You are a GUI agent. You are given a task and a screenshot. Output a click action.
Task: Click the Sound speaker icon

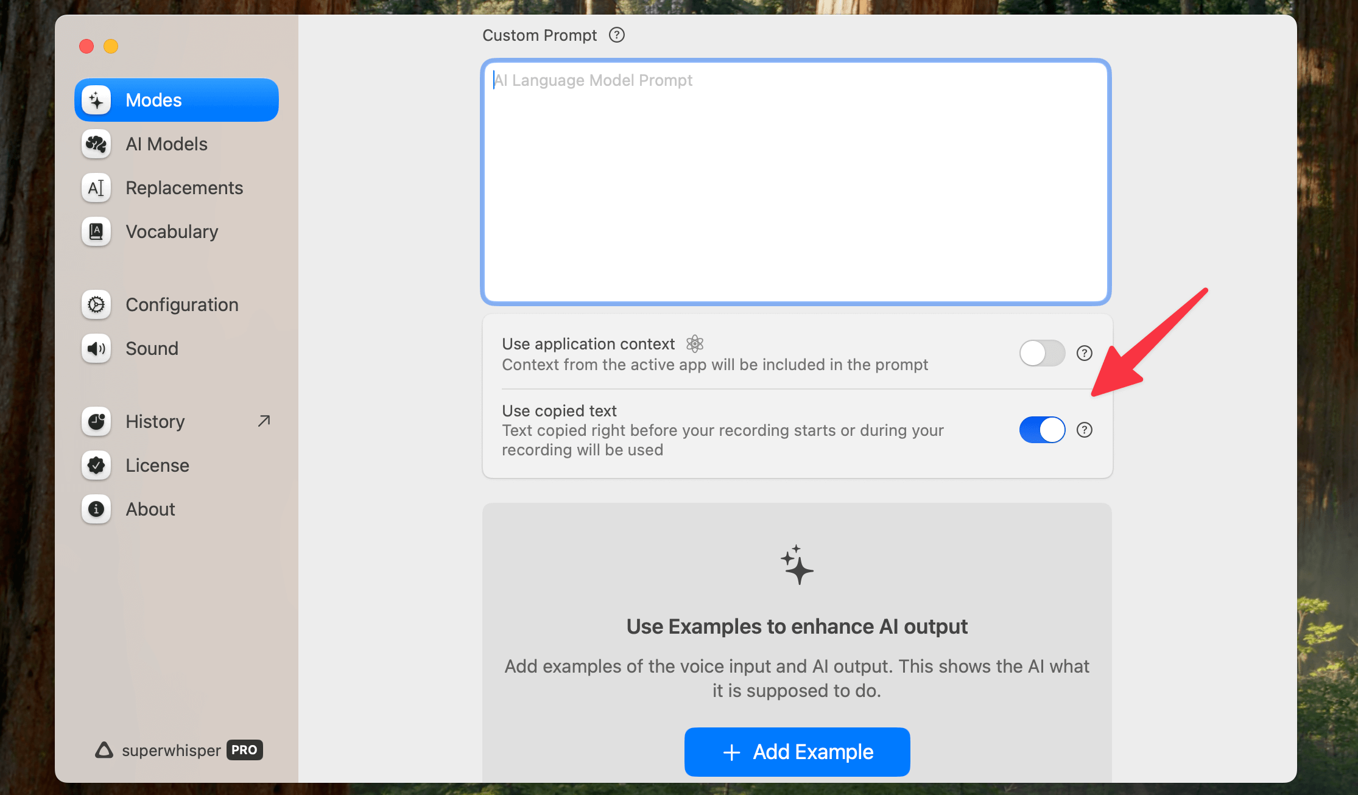click(x=96, y=349)
